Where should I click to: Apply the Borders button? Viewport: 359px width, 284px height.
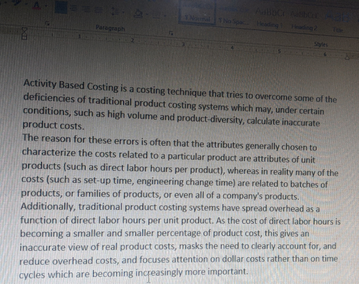pyautogui.click(x=156, y=15)
